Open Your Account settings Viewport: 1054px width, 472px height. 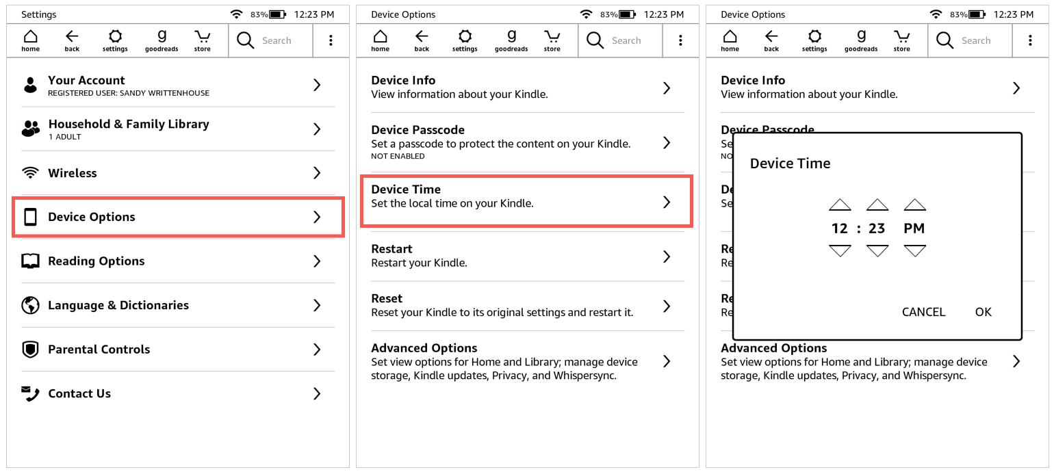click(x=178, y=85)
